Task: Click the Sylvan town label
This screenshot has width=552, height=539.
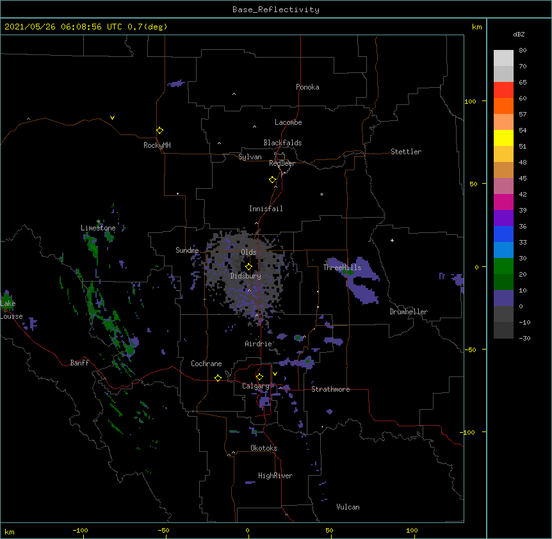Action: coord(250,157)
